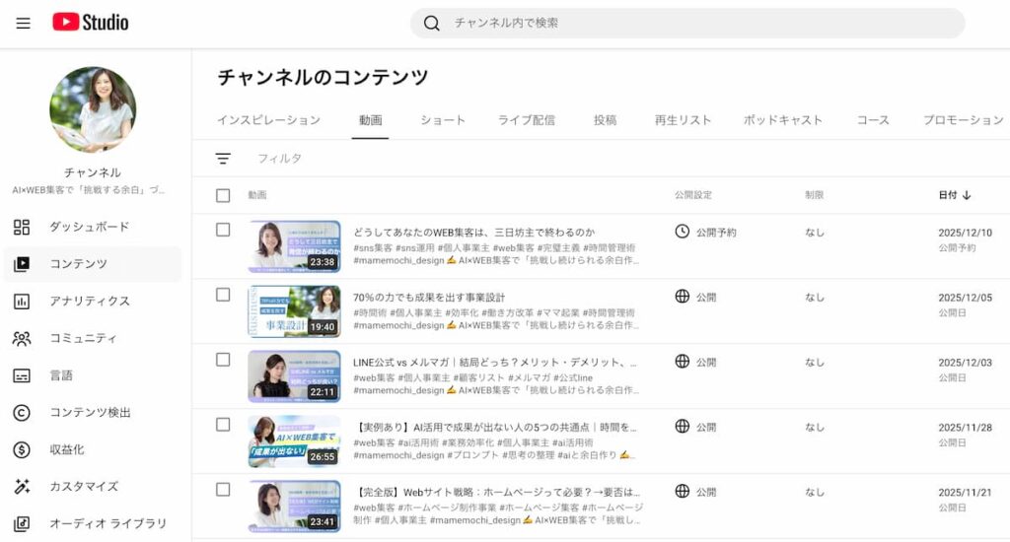Click the オーディオ ライブラリ music icon
Screen dimensions: 1010x542
point(22,524)
